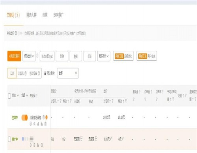Screen dimensions: 197x153
Task: Open the 全部 filter dropdown in table header
Action: [24, 96]
